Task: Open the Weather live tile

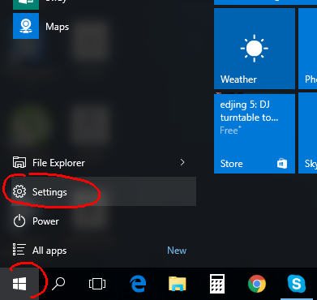Action: pos(255,49)
